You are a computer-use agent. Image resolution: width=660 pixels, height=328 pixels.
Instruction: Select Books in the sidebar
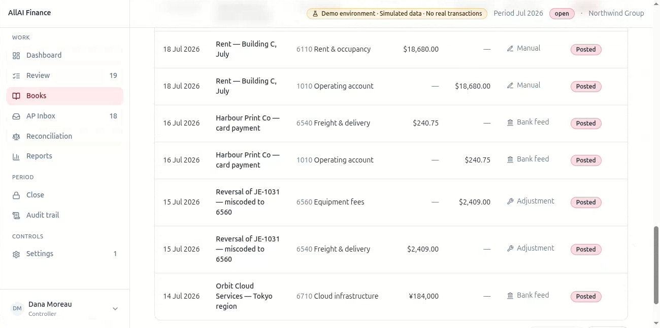(x=65, y=96)
